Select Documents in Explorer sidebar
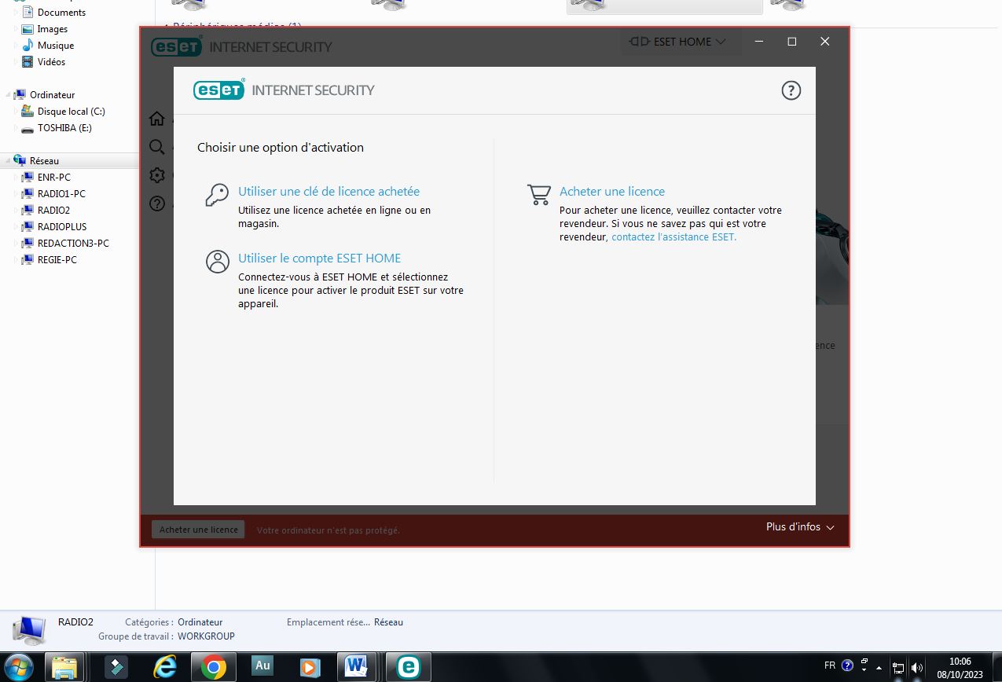This screenshot has width=1002, height=682. [61, 13]
